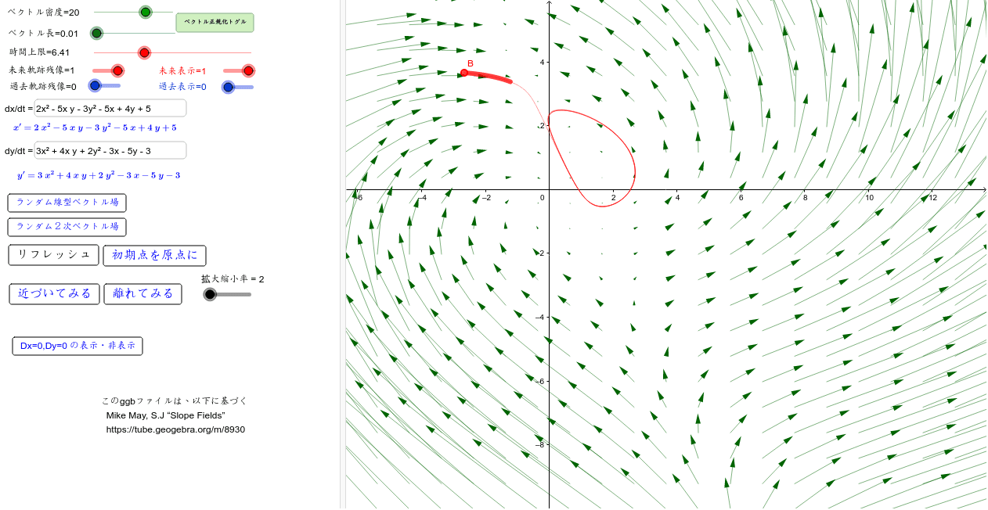Toggle the 未来軌跡残像 red switch
988x510 pixels.
[x=117, y=70]
